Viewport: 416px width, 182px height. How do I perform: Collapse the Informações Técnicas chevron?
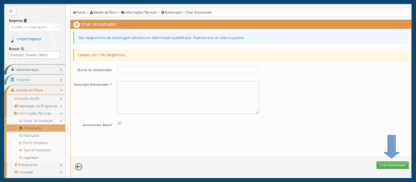coord(61,113)
